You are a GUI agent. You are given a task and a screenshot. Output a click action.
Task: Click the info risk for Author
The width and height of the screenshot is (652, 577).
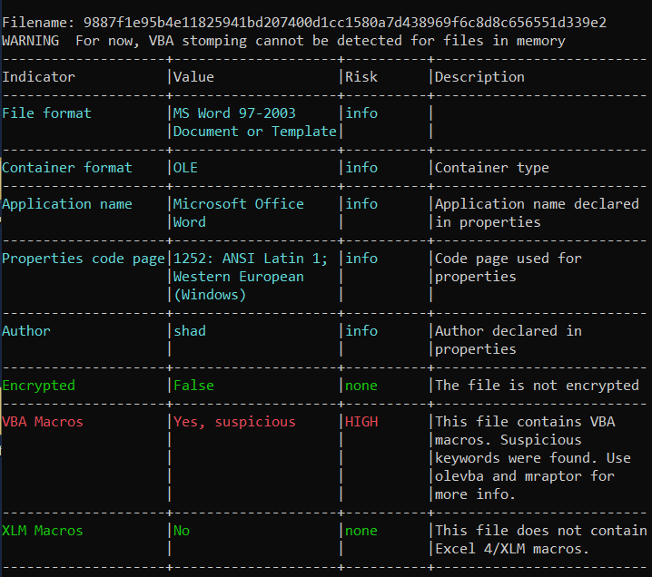click(x=361, y=330)
